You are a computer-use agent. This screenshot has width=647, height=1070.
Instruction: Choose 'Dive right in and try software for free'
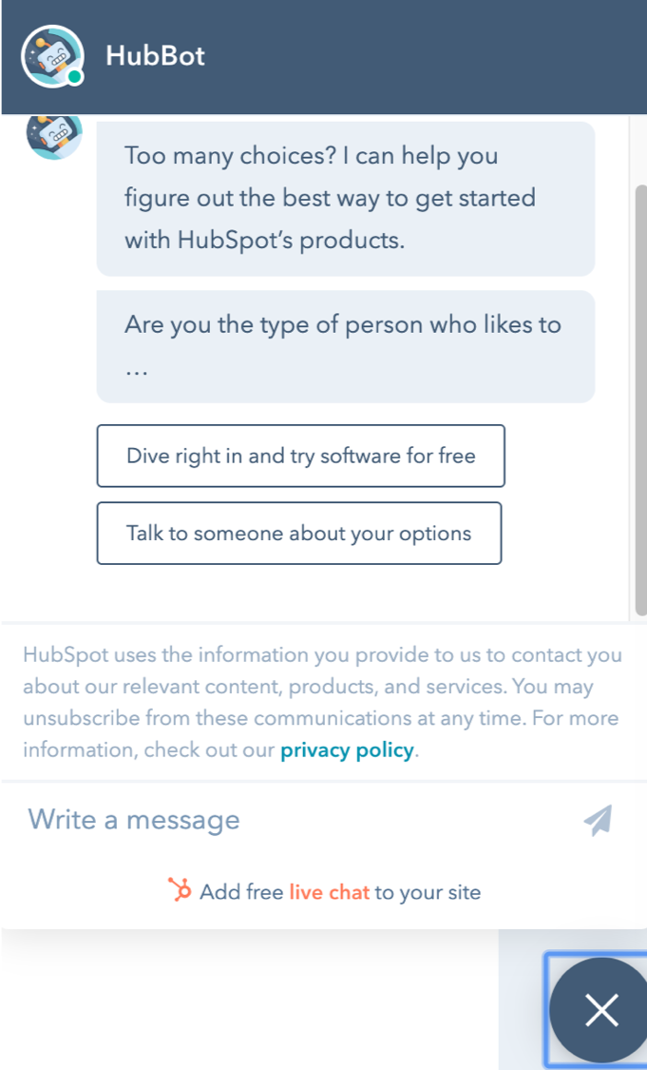300,456
